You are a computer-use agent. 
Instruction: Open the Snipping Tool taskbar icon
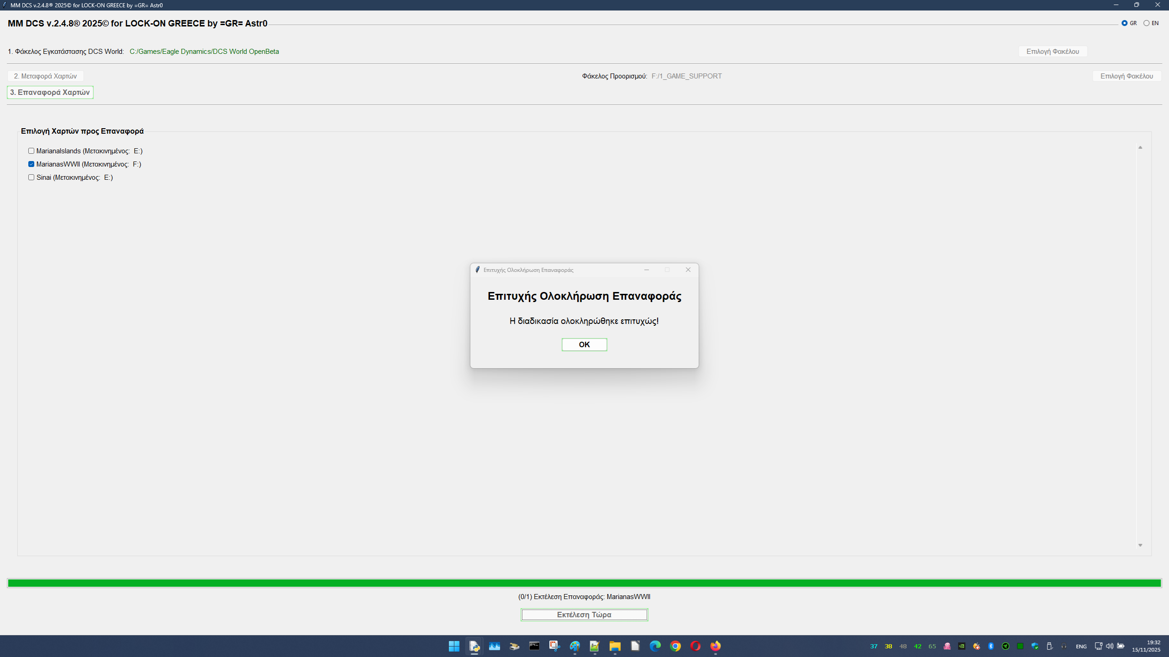pos(554,646)
